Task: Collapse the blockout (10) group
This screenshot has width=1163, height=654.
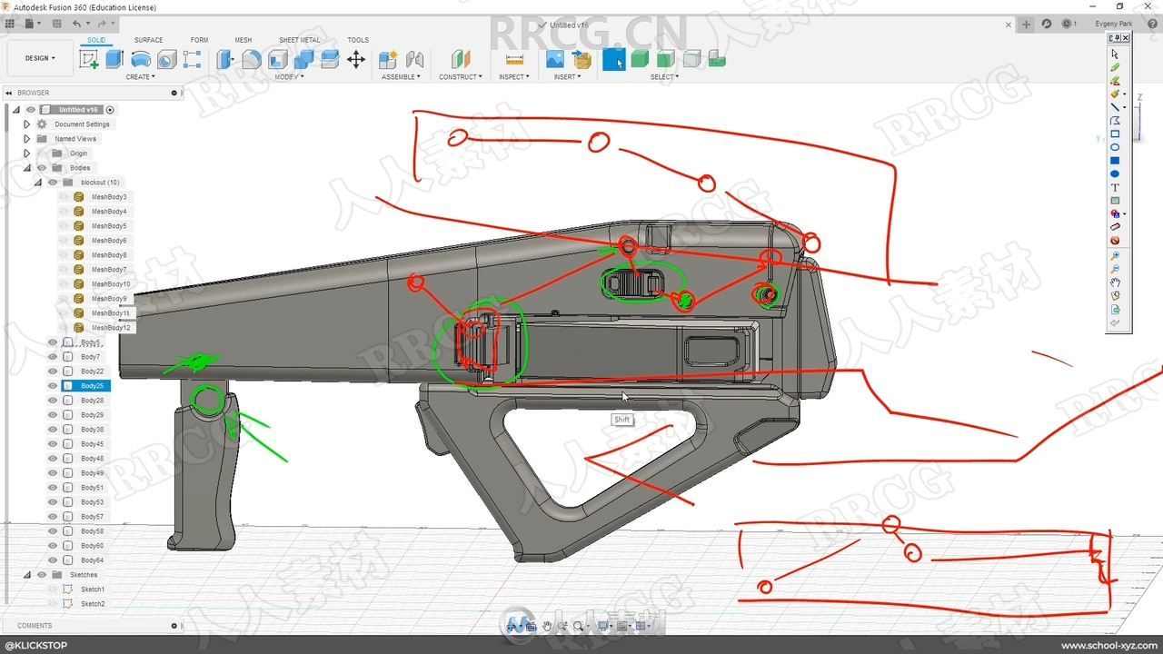Action: pyautogui.click(x=38, y=183)
